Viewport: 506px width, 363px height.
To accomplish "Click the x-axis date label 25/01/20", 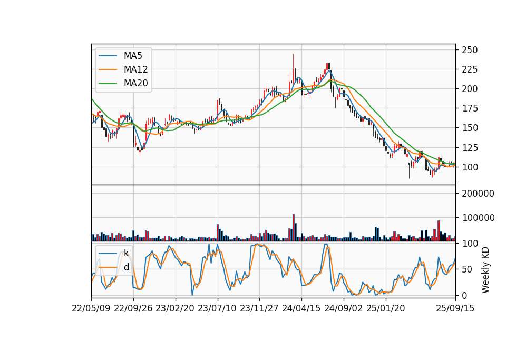I will point(386,308).
